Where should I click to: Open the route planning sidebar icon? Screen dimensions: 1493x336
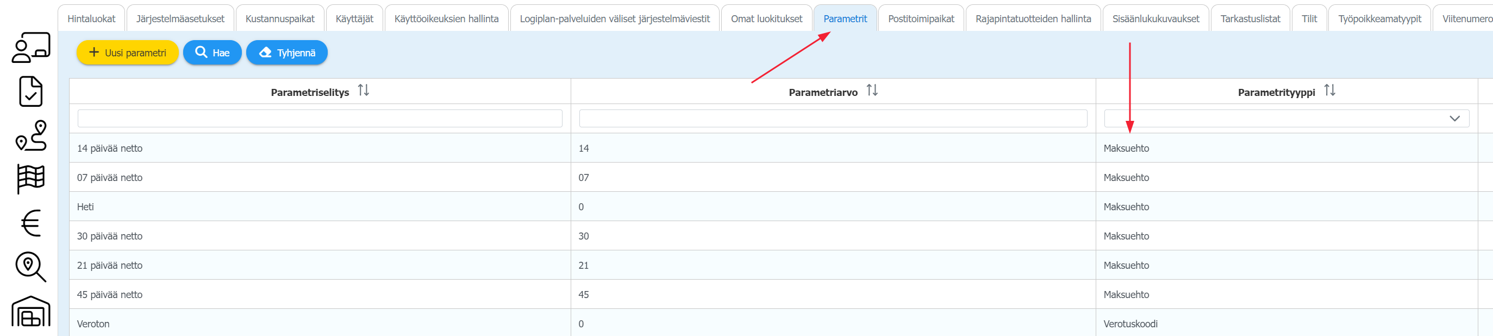tap(31, 135)
